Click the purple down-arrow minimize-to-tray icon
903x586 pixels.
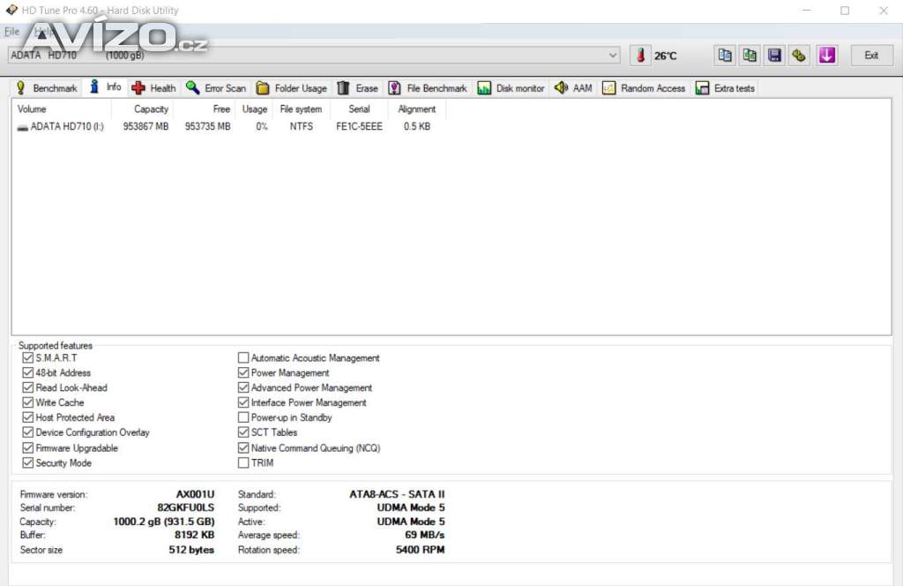click(827, 56)
